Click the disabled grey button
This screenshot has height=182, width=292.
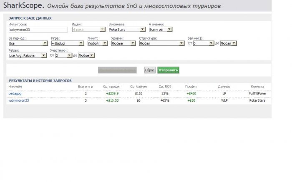coord(117,70)
